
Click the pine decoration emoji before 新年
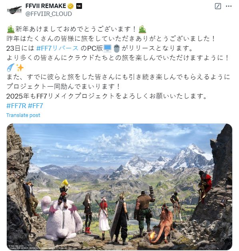click(11, 29)
